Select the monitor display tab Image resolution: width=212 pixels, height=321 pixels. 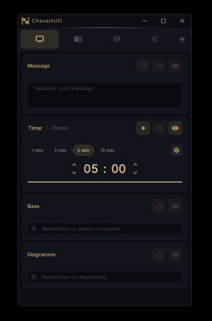pos(40,39)
